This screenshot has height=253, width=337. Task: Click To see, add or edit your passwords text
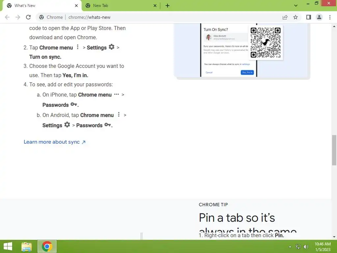pos(71,85)
